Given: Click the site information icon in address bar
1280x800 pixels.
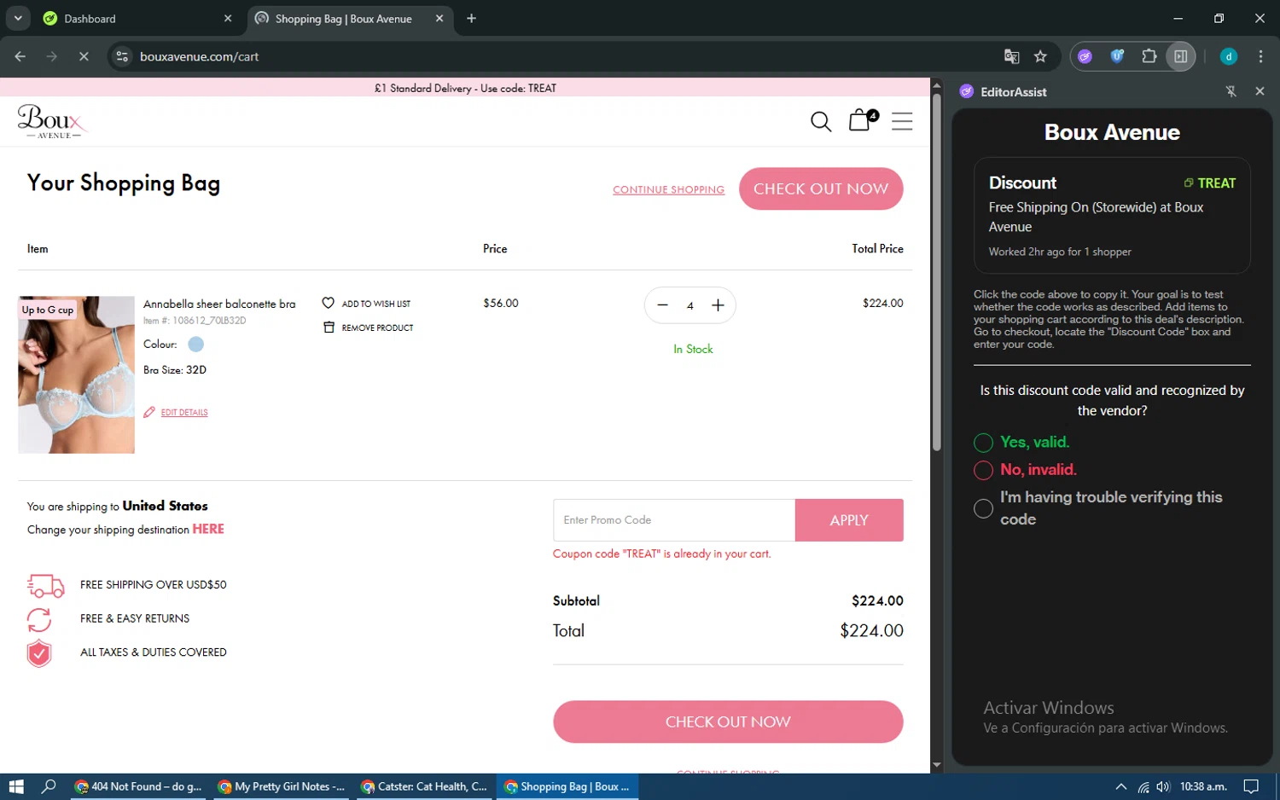Looking at the screenshot, I should 122,56.
